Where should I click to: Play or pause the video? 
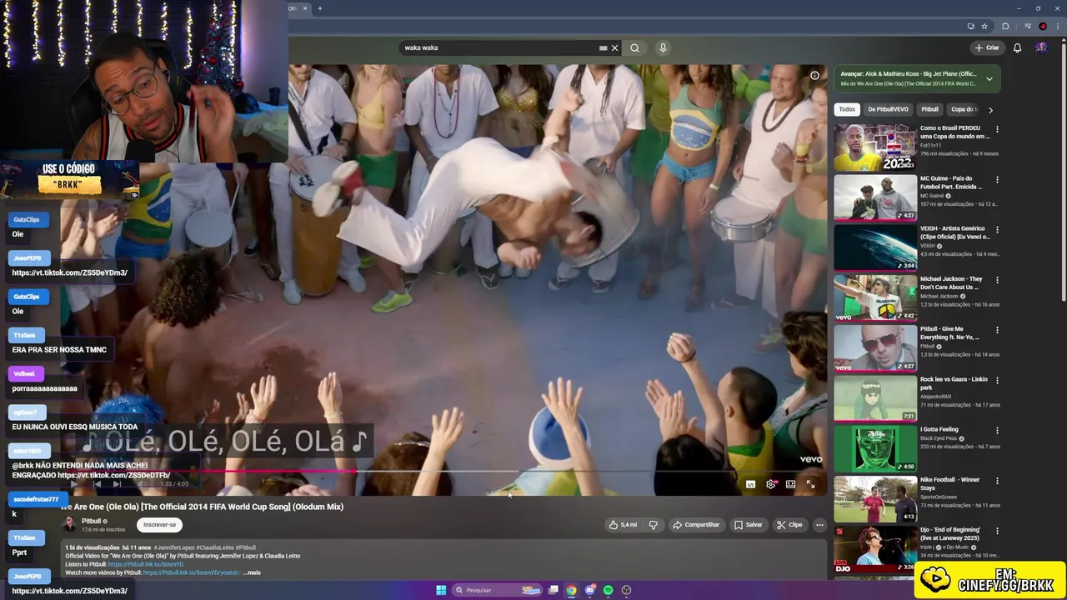tap(73, 483)
